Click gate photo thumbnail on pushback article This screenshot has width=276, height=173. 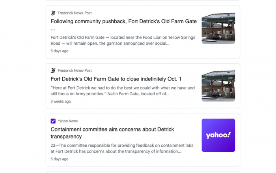coord(218,27)
